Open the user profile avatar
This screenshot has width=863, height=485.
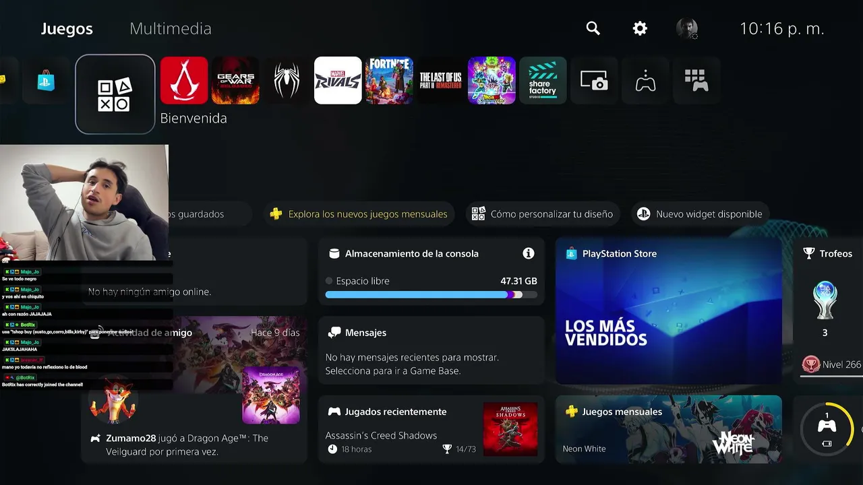point(687,28)
